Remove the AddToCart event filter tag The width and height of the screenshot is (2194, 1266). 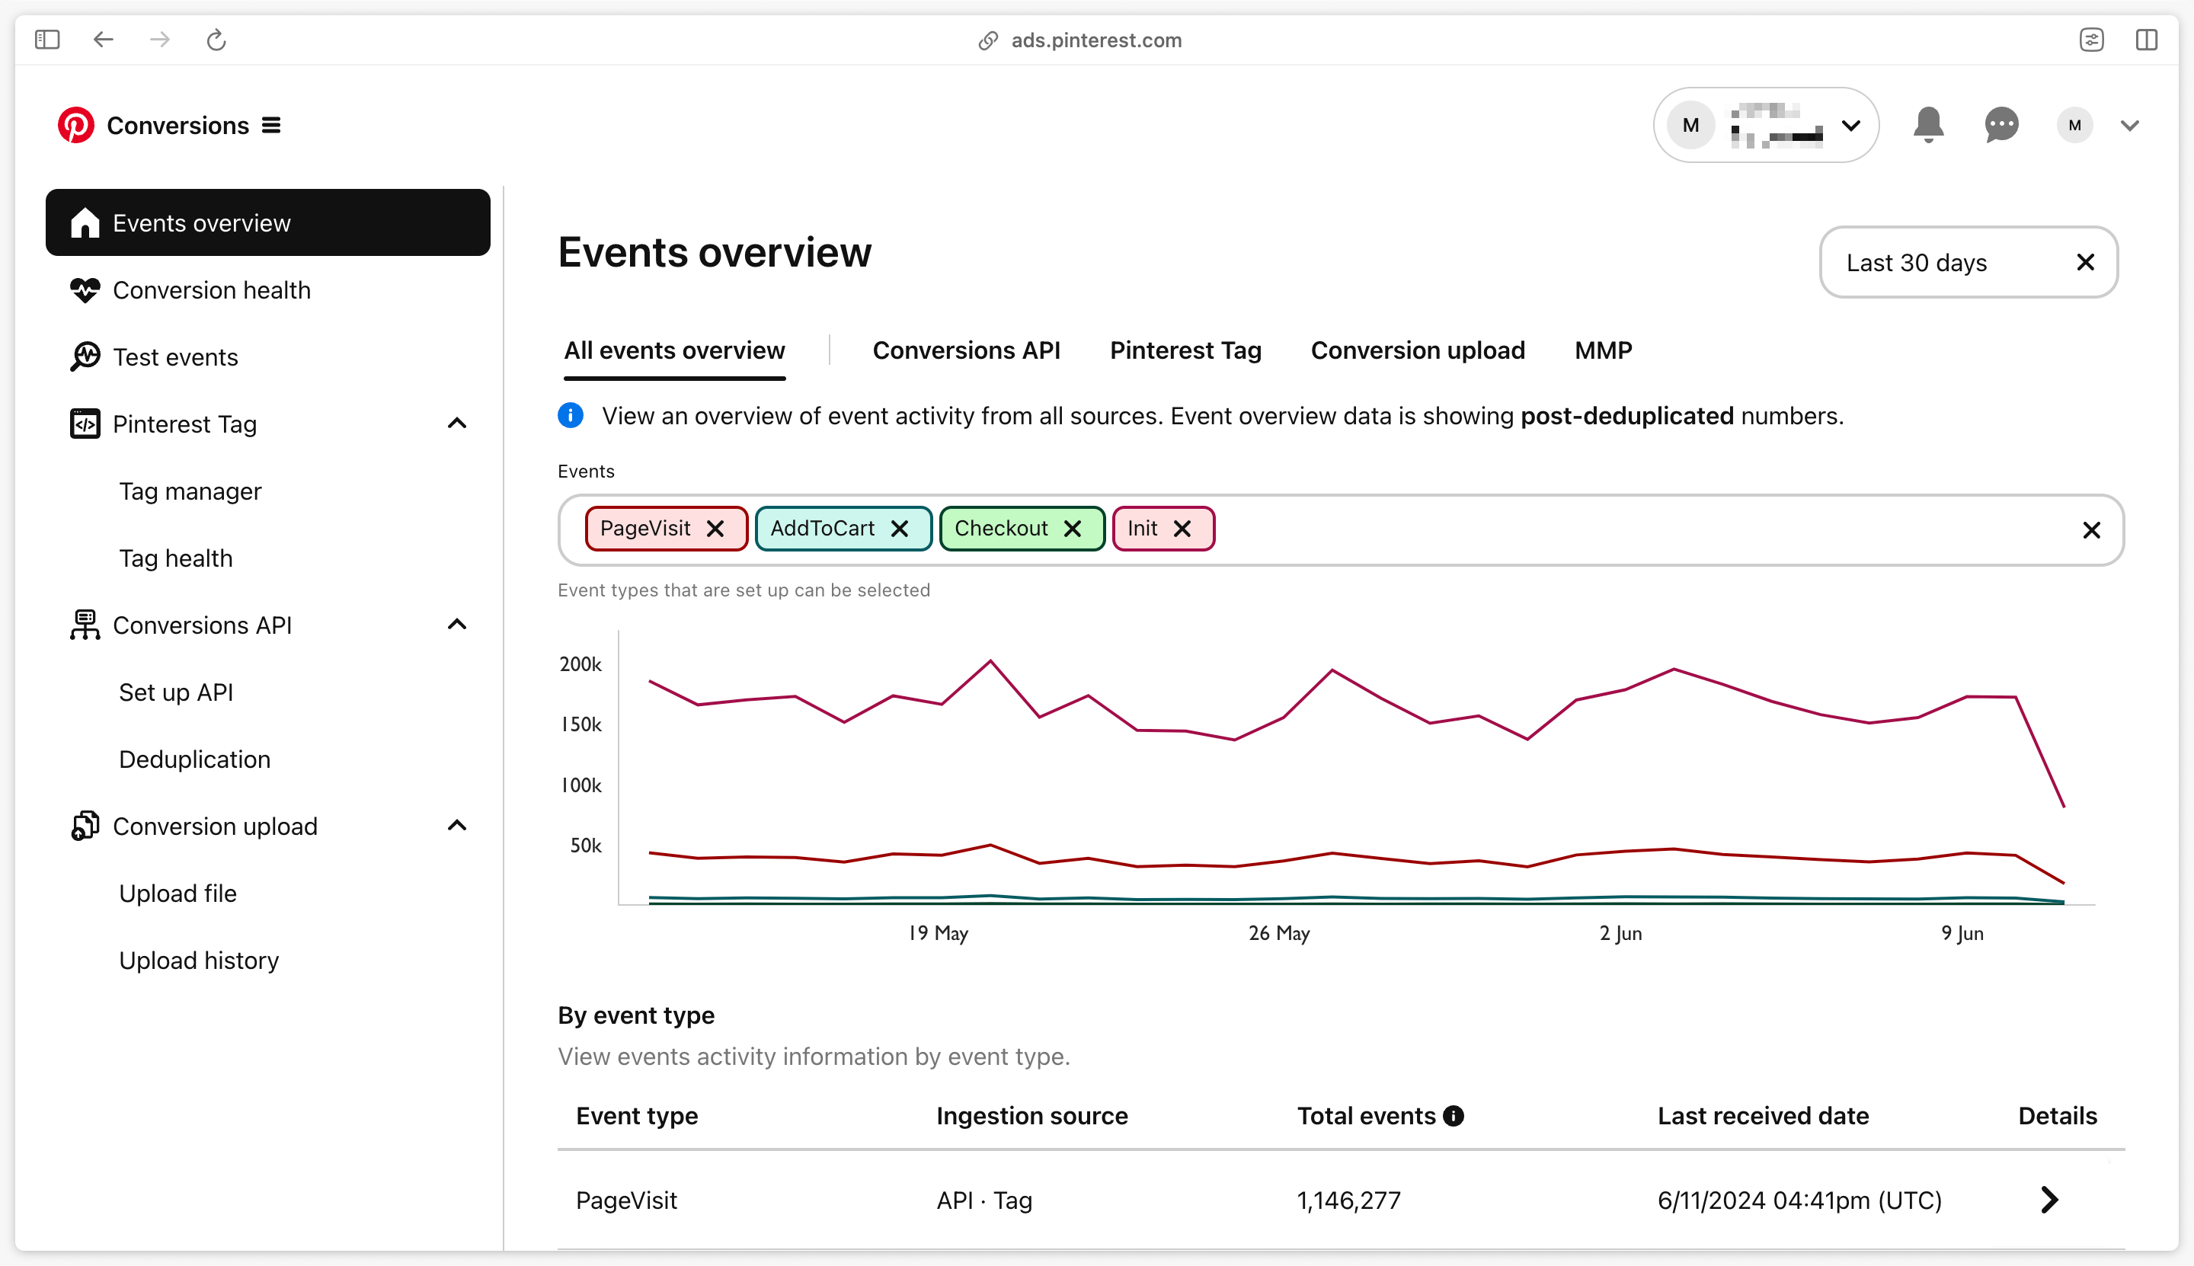[903, 527]
